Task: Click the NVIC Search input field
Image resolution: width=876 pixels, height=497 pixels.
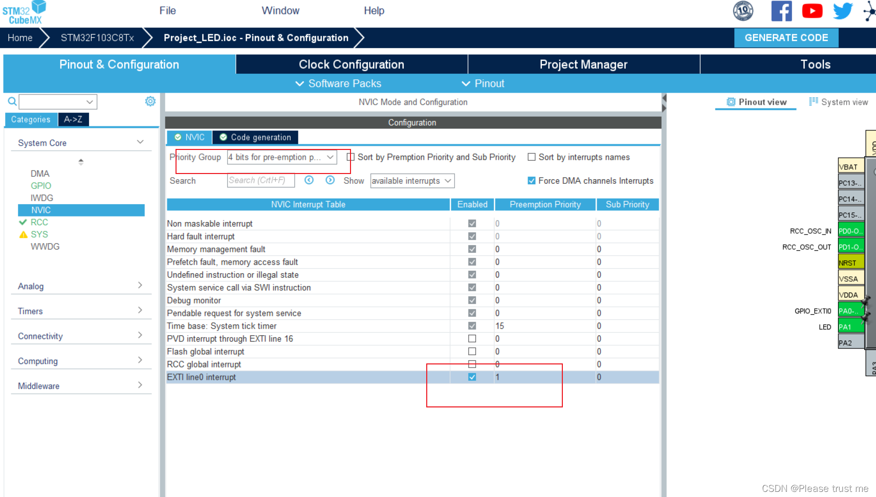Action: pos(260,181)
